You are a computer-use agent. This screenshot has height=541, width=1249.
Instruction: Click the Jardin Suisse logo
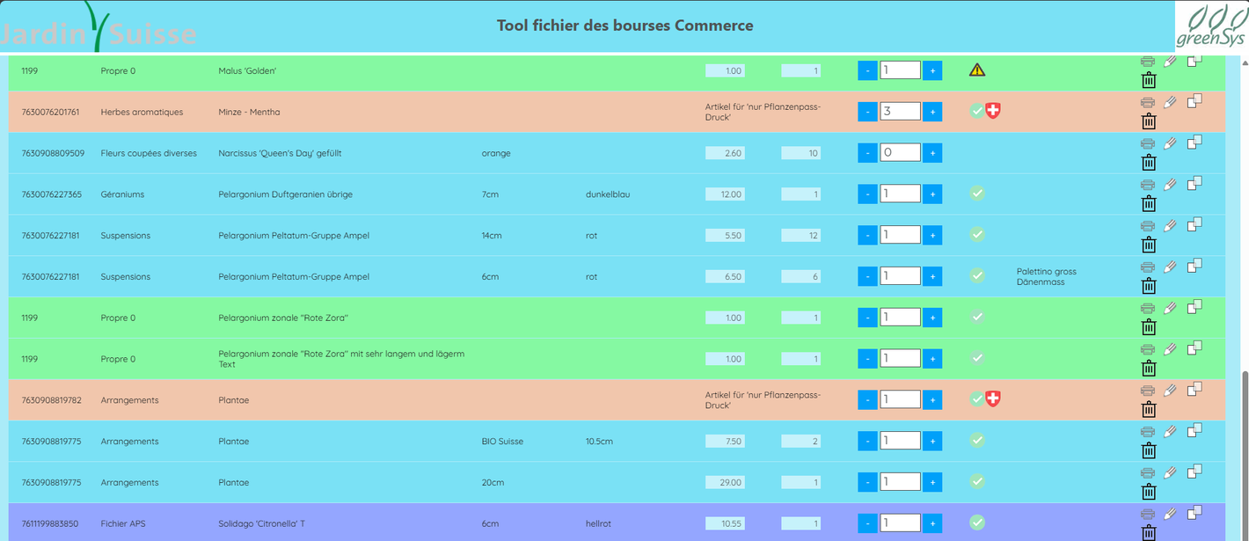(99, 28)
